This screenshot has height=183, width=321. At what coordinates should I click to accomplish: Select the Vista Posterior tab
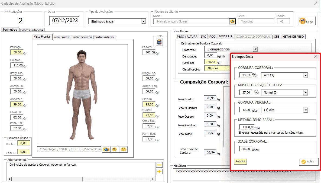coord(105,37)
